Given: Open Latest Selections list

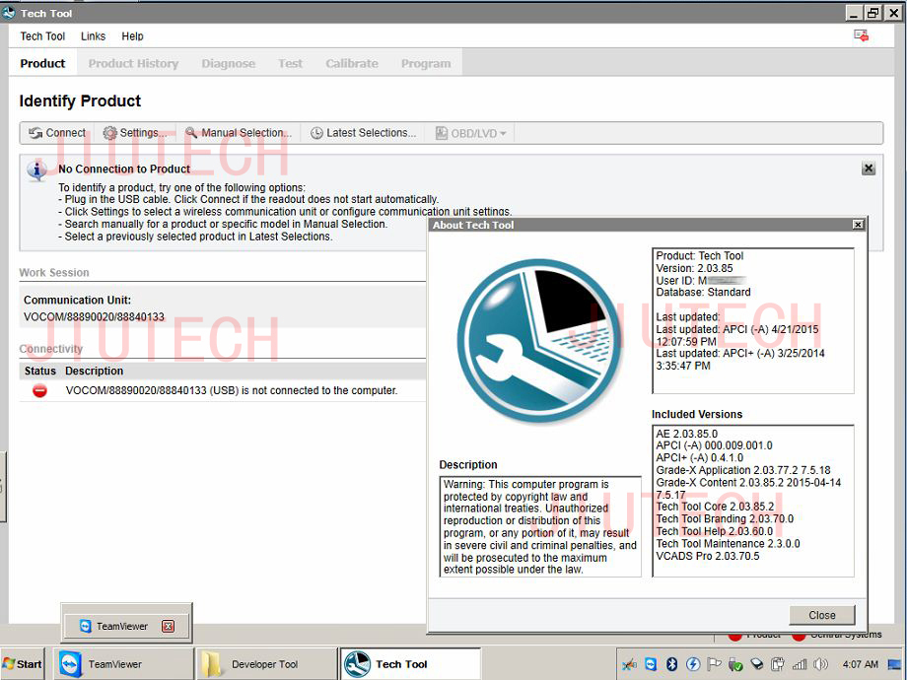Looking at the screenshot, I should (363, 133).
